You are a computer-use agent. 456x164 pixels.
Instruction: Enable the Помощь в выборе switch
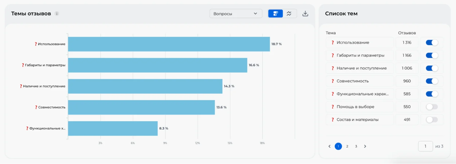tap(432, 107)
